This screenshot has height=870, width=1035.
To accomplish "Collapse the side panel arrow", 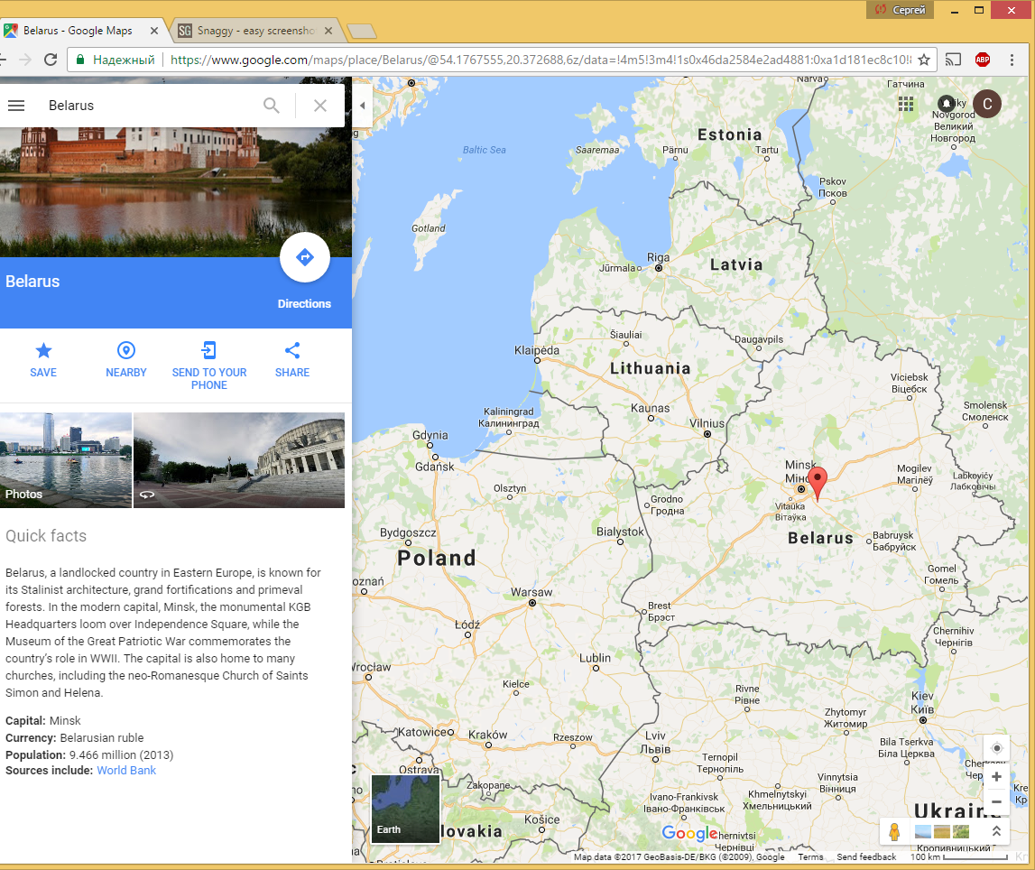I will tap(362, 106).
